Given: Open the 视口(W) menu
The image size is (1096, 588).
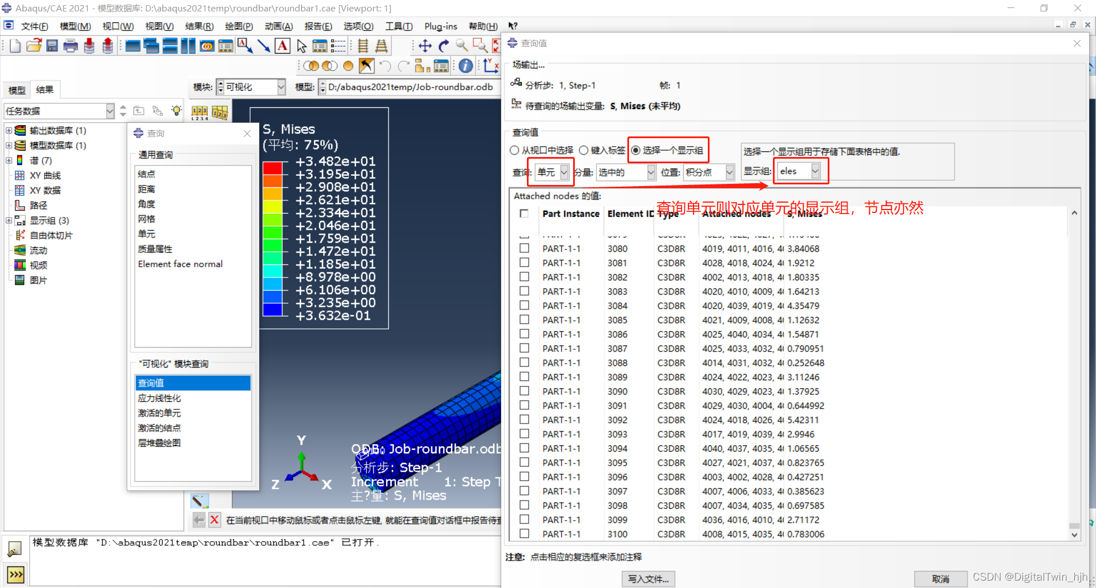Looking at the screenshot, I should point(118,26).
